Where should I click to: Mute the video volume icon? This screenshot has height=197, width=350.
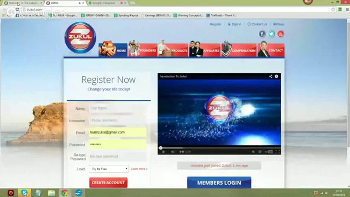(173, 152)
